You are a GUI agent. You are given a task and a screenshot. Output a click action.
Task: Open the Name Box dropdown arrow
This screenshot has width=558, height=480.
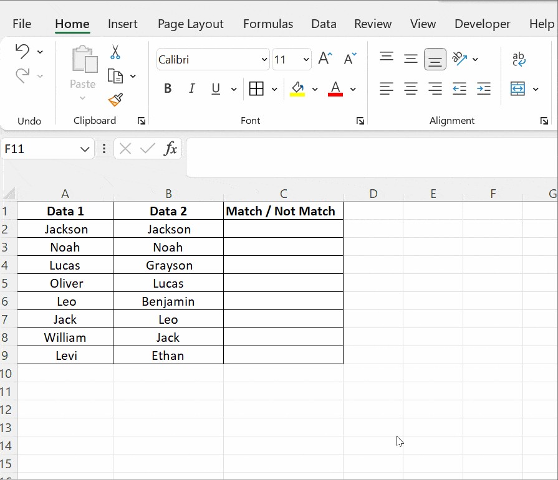point(85,149)
